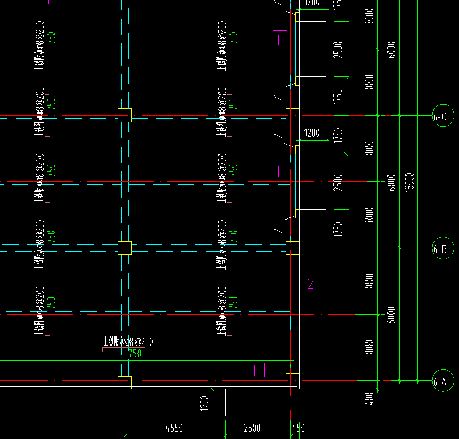459x439 pixels.
Task: Select horizontal rebar note 上线附加Φ8@200
Action: (x=128, y=341)
